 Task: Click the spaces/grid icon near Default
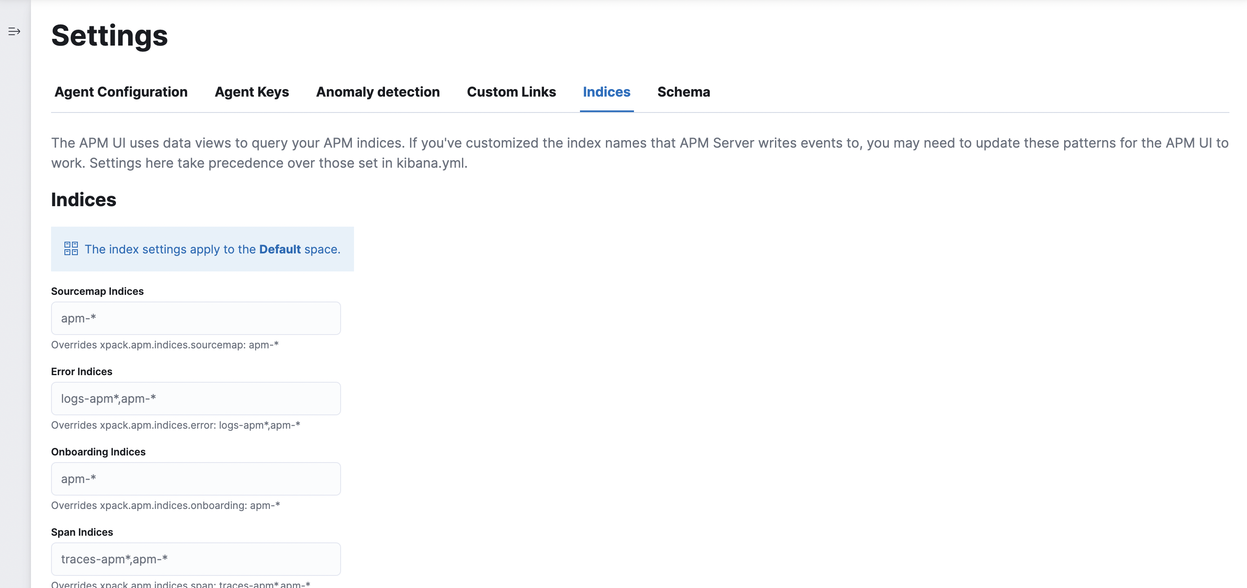(x=70, y=249)
